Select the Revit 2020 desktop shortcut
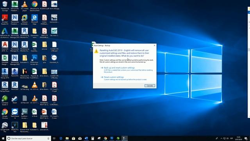 click(x=15, y=86)
